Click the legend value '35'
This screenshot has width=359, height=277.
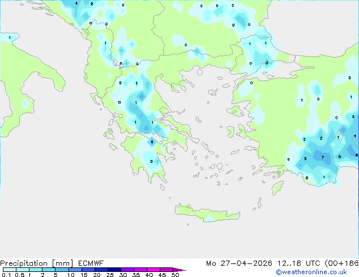click(136, 275)
